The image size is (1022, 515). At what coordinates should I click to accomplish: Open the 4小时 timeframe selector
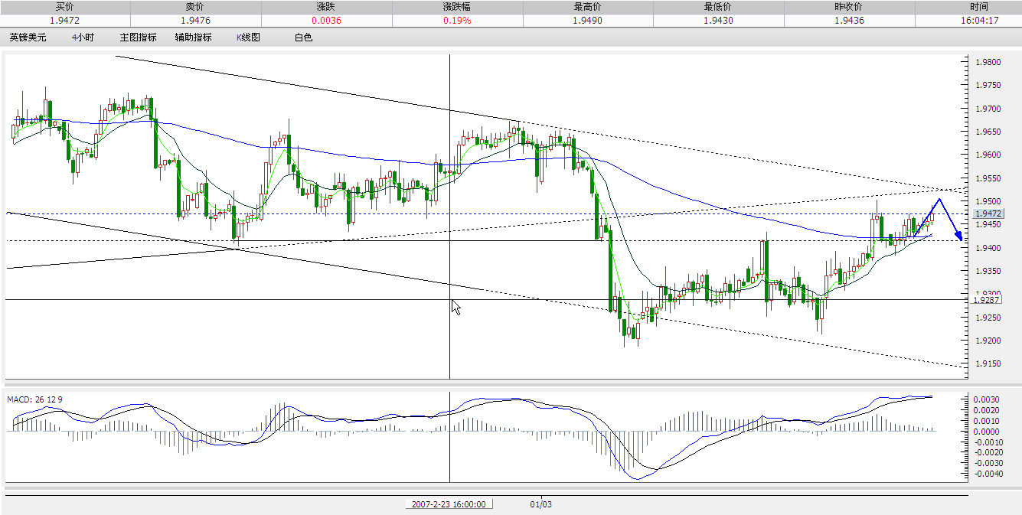point(81,36)
